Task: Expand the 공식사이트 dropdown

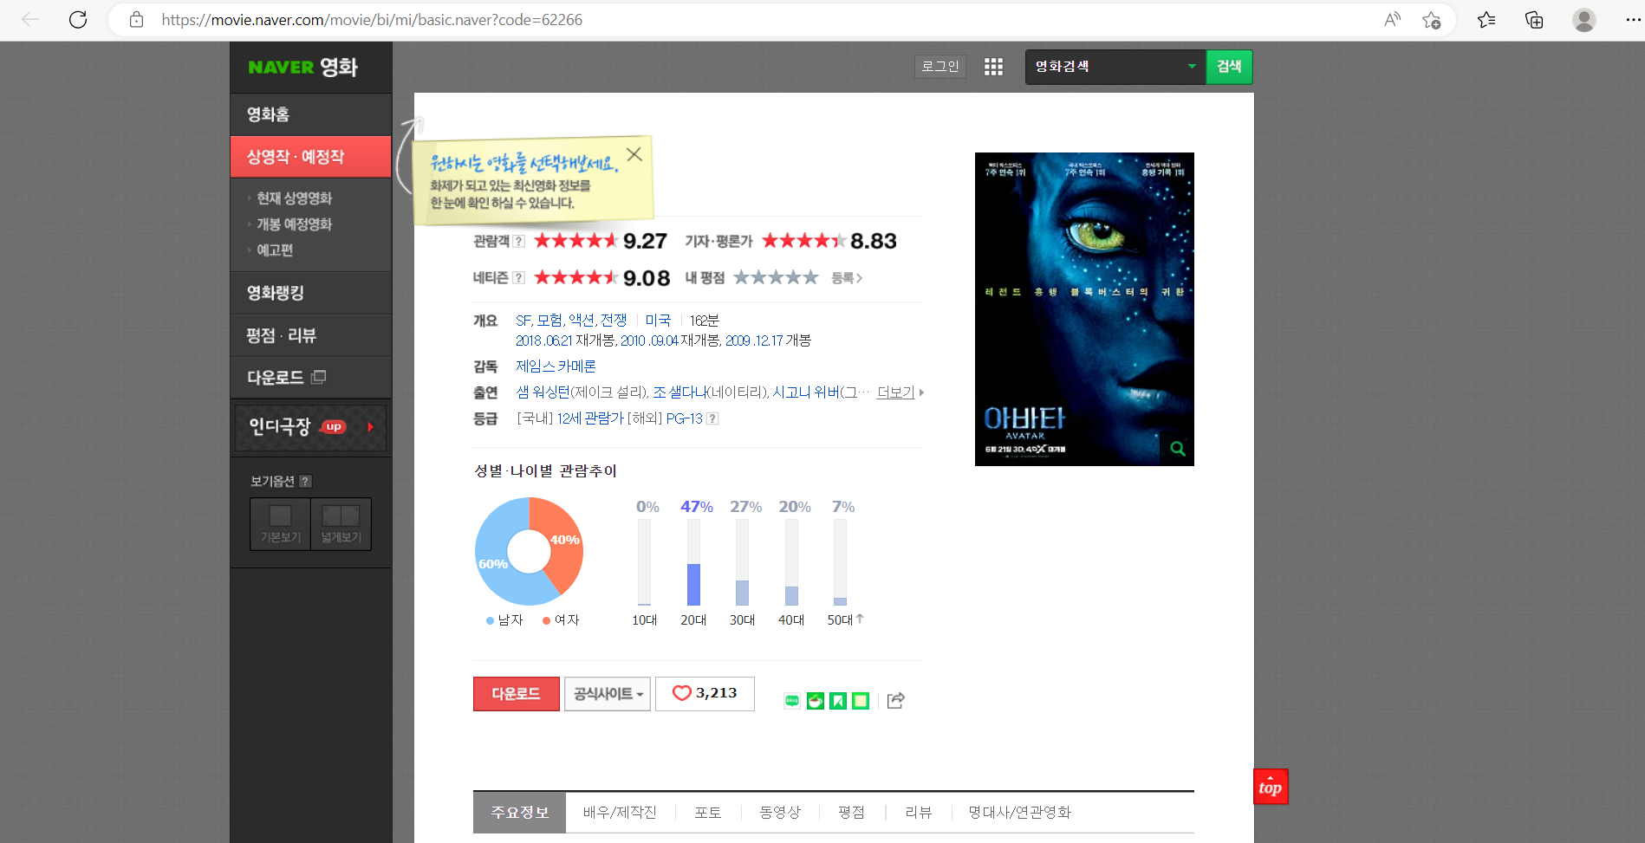Action: (608, 694)
